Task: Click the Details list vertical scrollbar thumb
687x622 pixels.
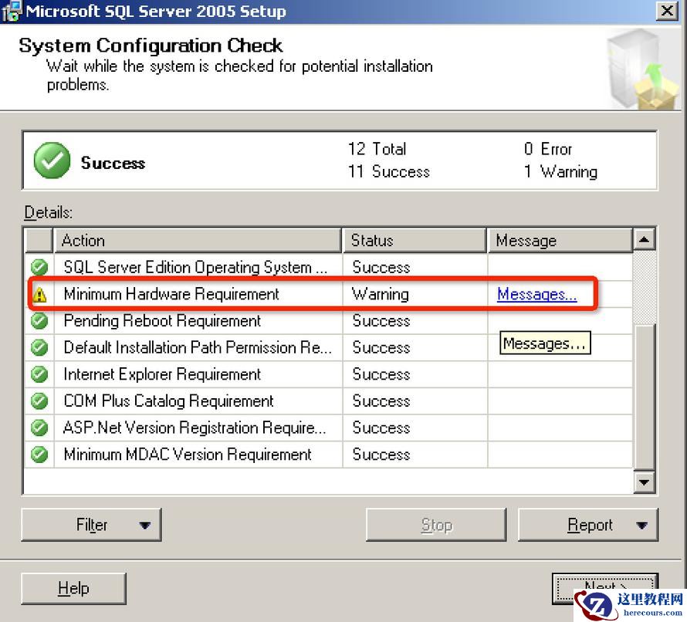Action: (x=644, y=397)
